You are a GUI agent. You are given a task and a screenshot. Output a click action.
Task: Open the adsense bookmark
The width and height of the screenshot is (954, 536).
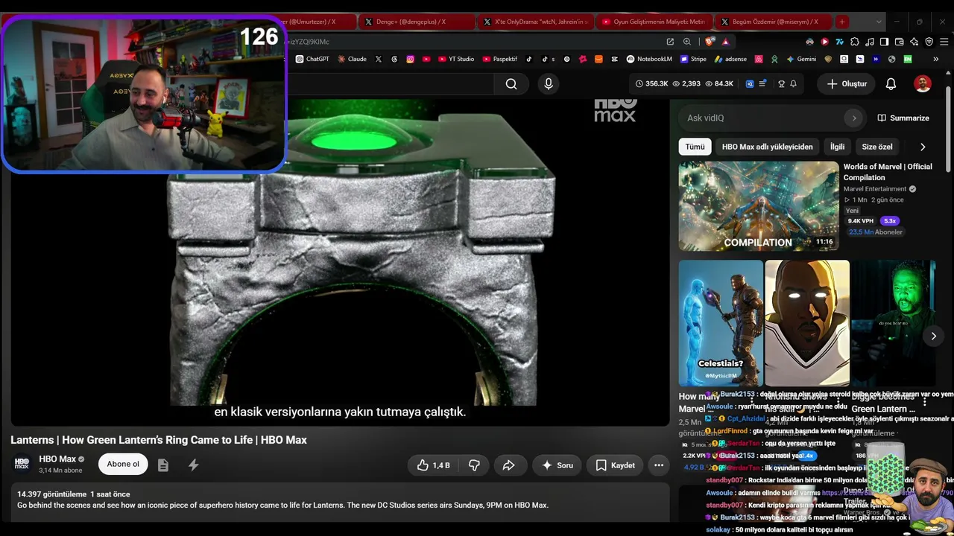(731, 59)
